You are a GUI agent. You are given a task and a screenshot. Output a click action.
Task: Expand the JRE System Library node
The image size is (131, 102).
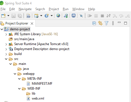[x=6, y=34]
